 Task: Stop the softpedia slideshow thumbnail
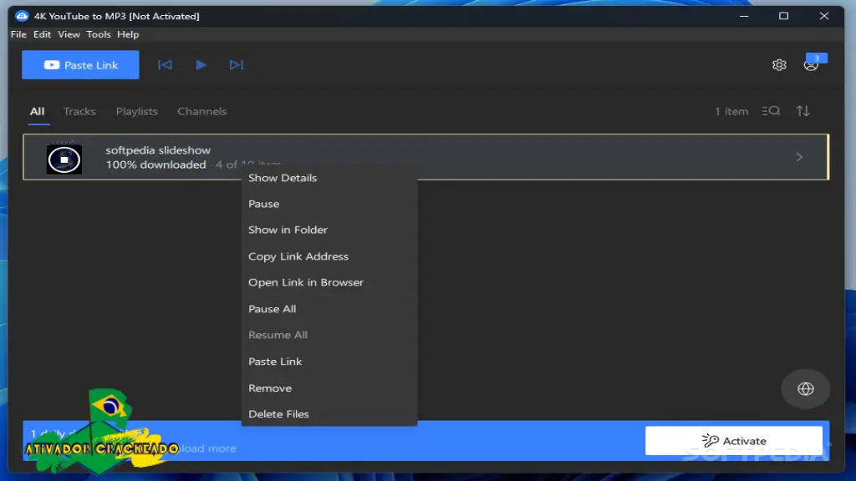tap(64, 159)
